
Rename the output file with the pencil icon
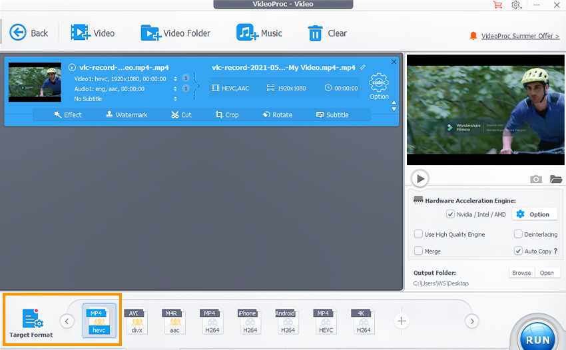(x=362, y=67)
